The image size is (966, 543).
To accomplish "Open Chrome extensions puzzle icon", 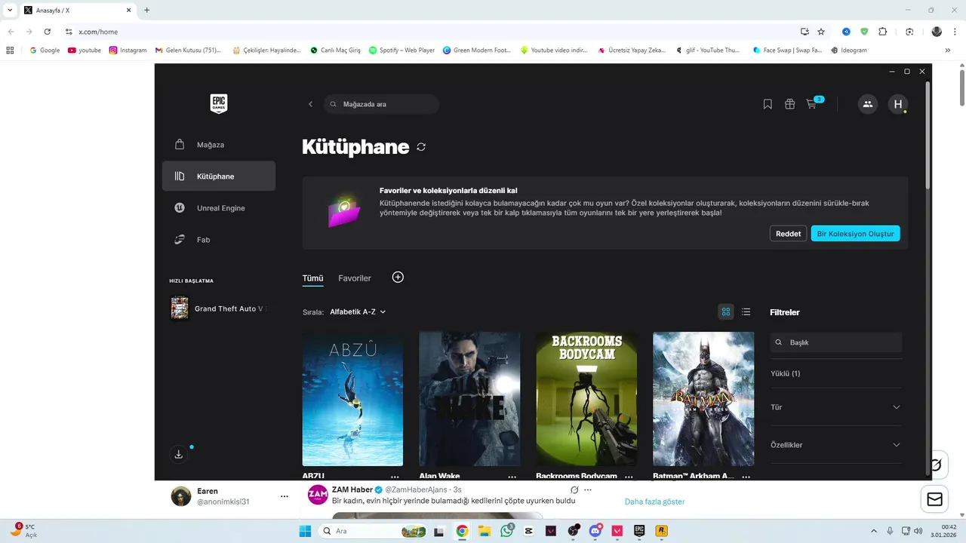I will point(883,32).
